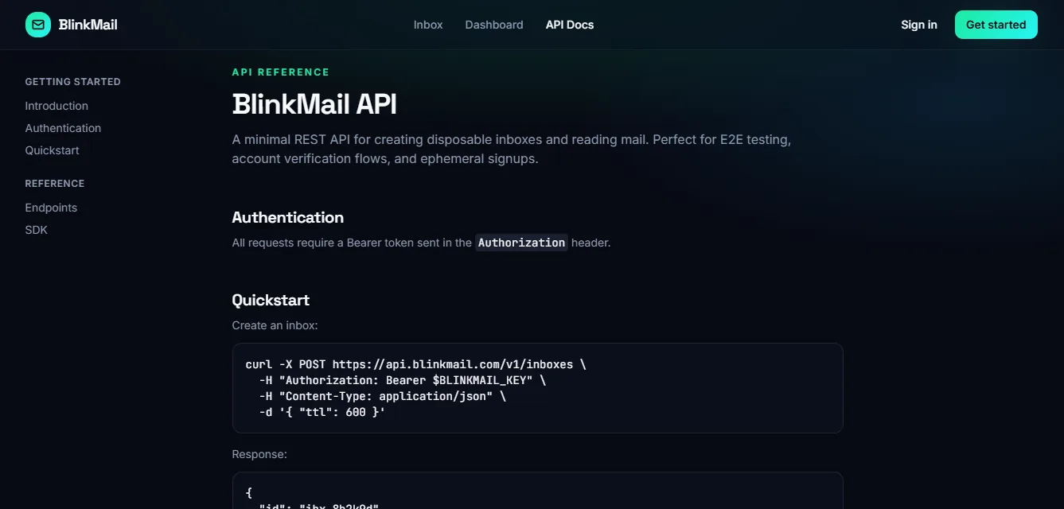
Task: Click the ttl 600 data line
Action: click(x=322, y=412)
